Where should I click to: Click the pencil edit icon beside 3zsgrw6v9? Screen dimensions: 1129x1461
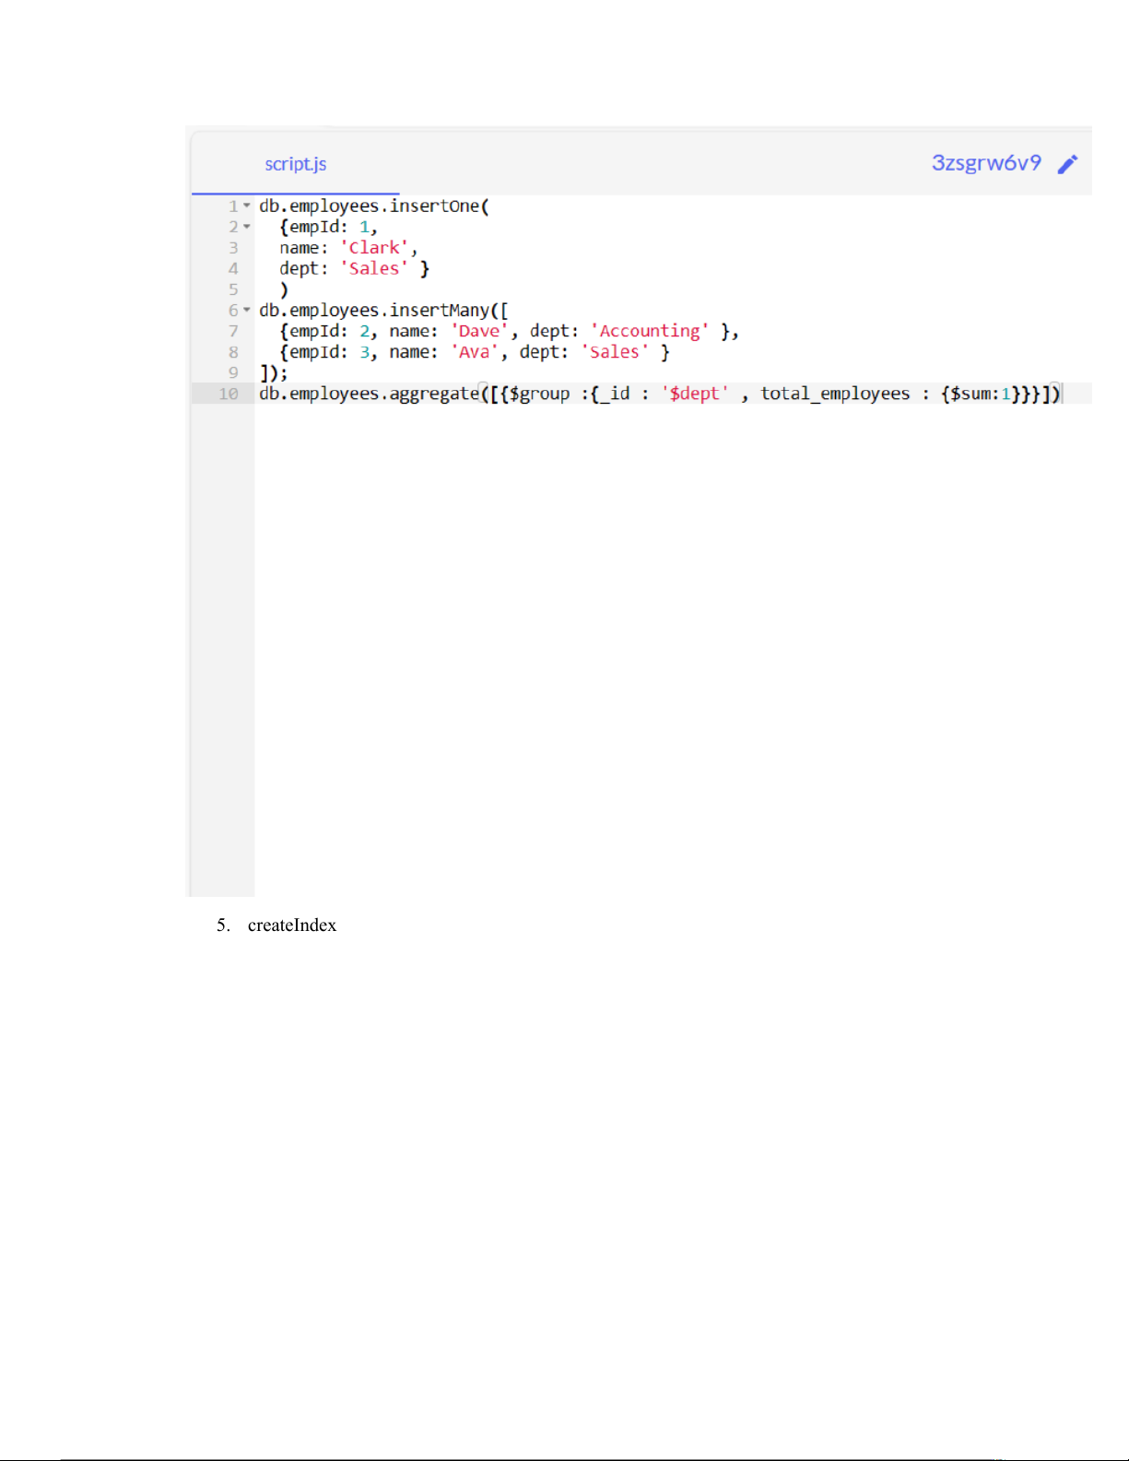(x=1067, y=164)
